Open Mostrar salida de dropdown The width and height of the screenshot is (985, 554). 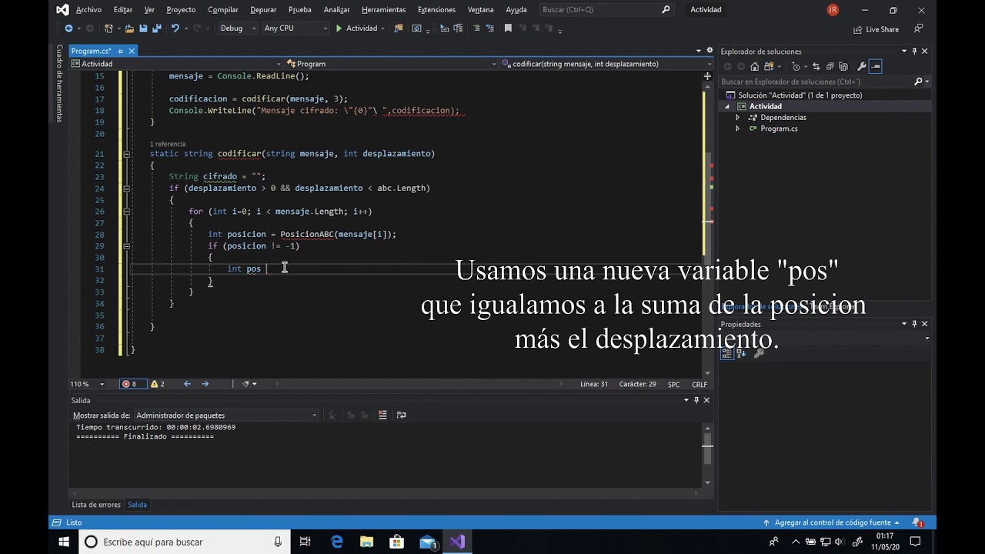coord(226,415)
